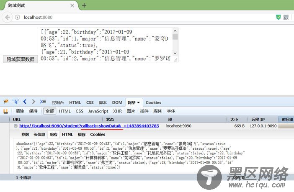Viewport: 294px width, 192px height.
Task: Open a new tab with plus button
Action: coord(84,5)
